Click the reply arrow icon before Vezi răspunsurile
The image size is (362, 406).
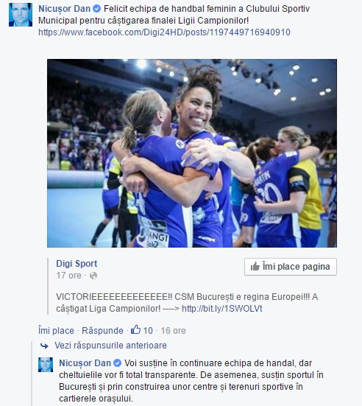44,346
